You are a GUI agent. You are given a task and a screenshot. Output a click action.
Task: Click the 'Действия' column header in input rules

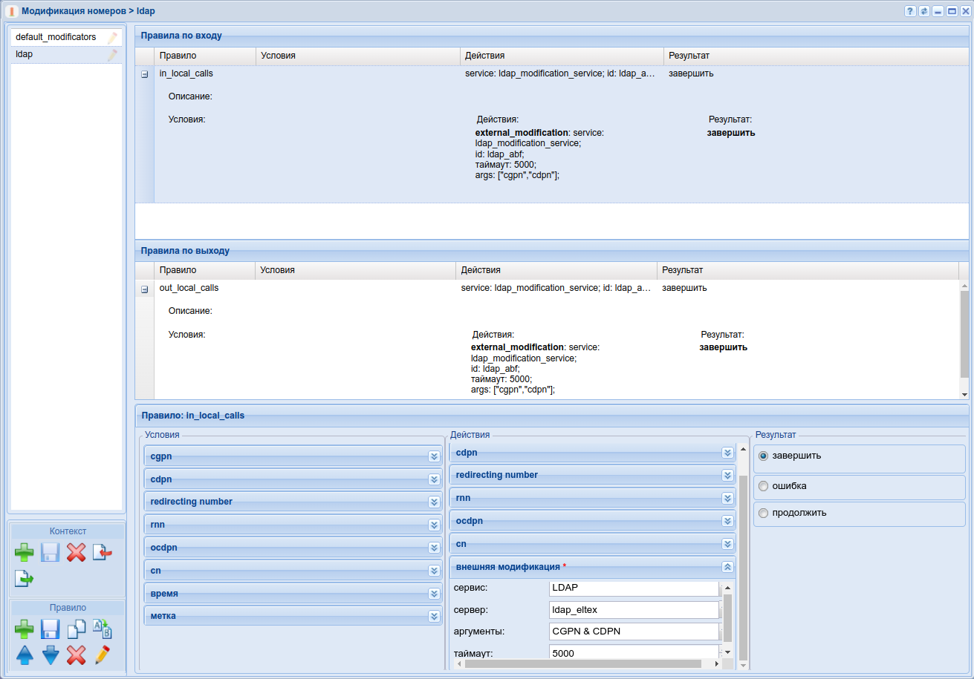click(485, 56)
